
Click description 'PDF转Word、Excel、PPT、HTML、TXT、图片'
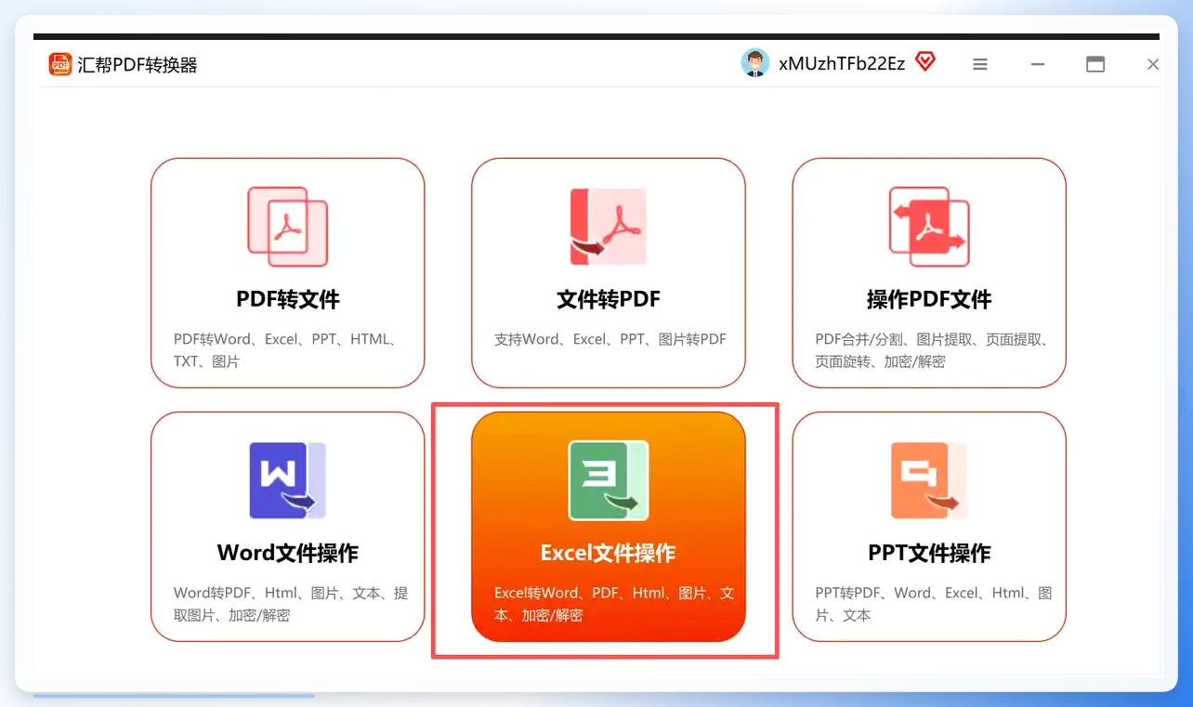point(288,350)
